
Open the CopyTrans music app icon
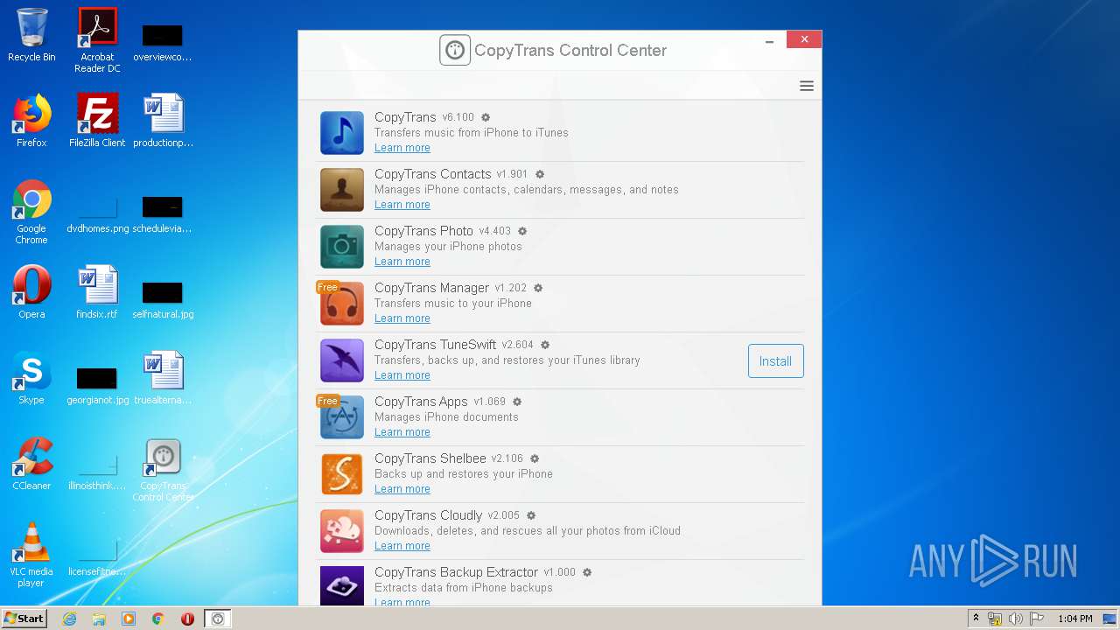click(x=342, y=133)
